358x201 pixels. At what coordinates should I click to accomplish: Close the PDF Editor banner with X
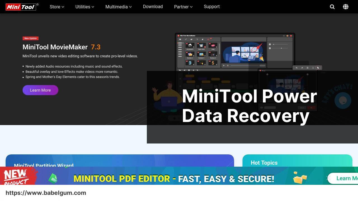point(329,178)
